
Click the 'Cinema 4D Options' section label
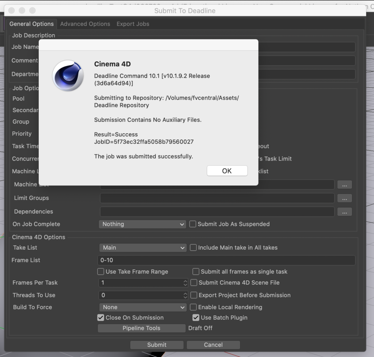tap(39, 237)
